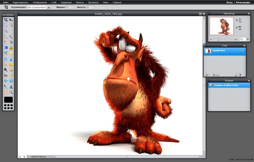This screenshot has height=162, width=254.
Task: Select the Paint Bucket tool
Action: click(11, 42)
